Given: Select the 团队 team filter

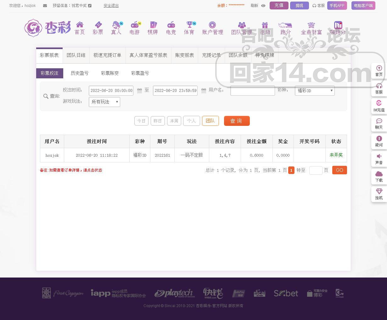Looking at the screenshot, I should click(210, 121).
